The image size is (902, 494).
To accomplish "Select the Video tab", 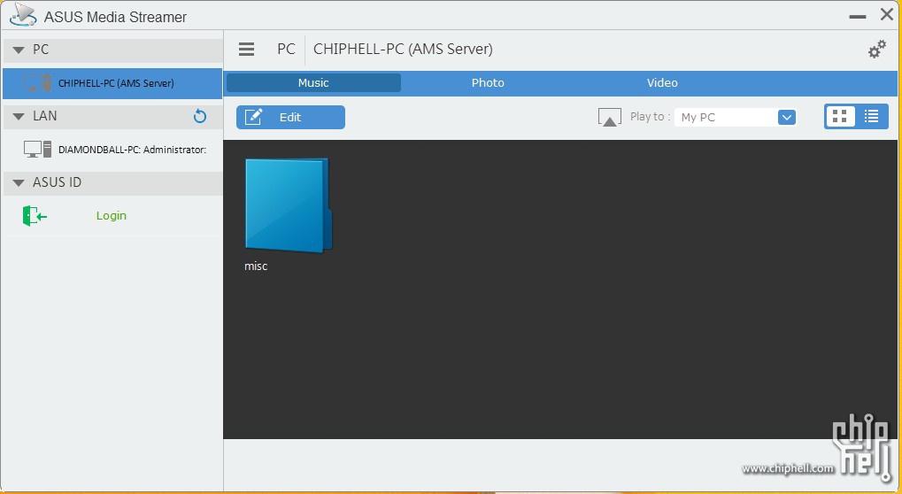I will [662, 83].
